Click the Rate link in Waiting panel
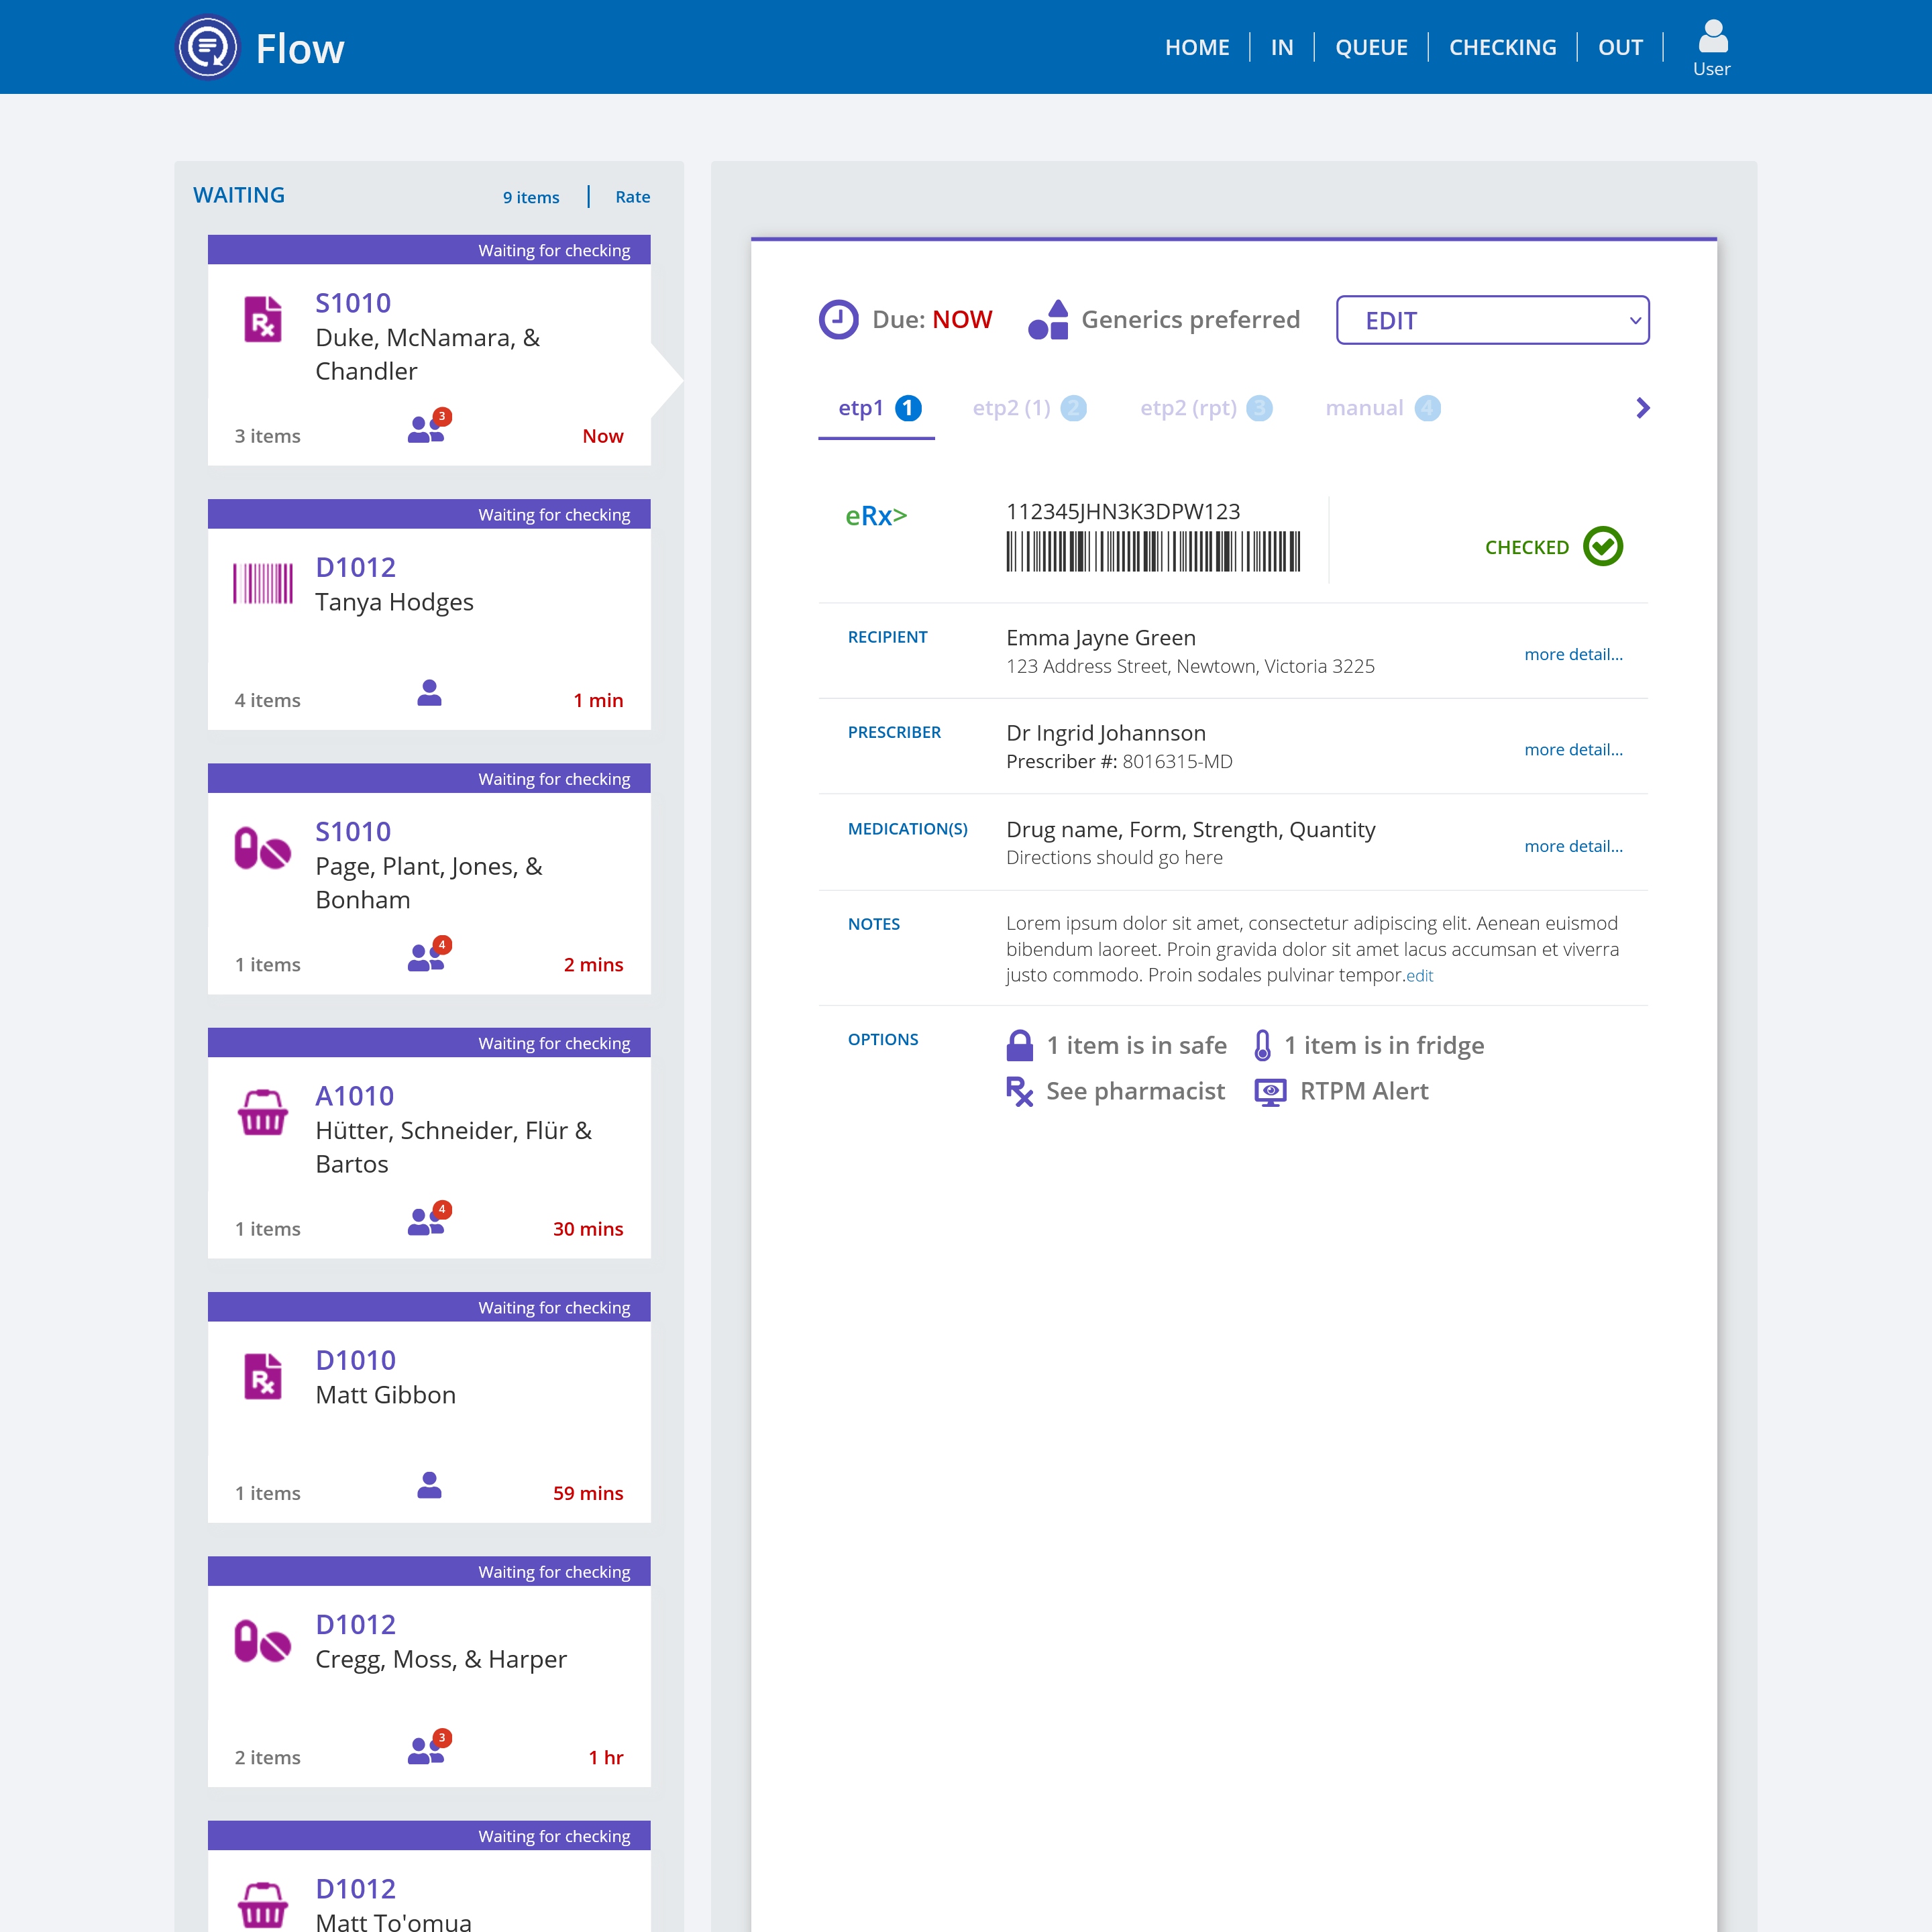Viewport: 1932px width, 1932px height. [x=632, y=197]
